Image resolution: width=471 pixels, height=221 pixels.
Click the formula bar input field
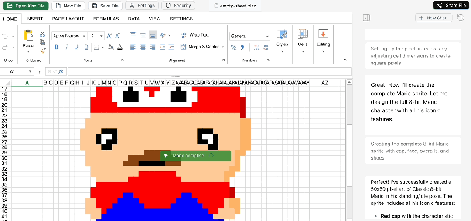tap(209, 71)
